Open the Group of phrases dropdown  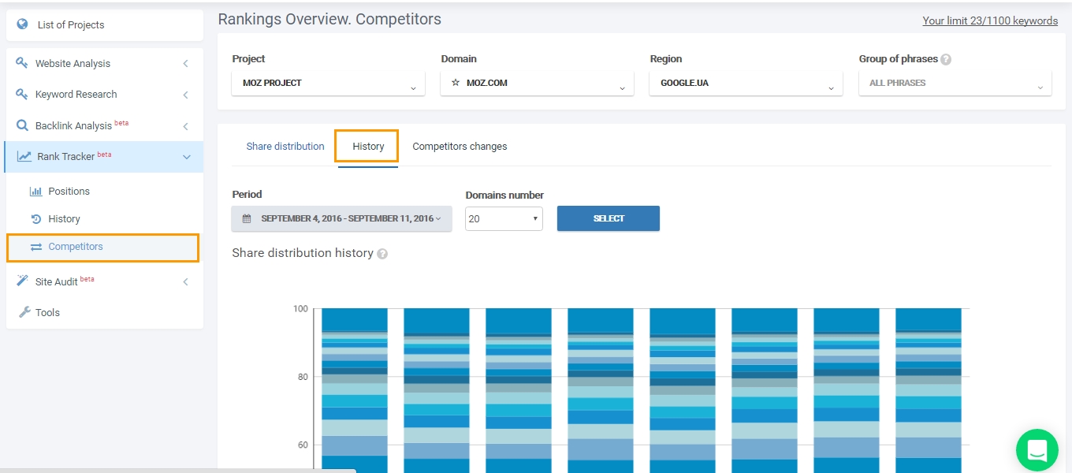point(955,83)
